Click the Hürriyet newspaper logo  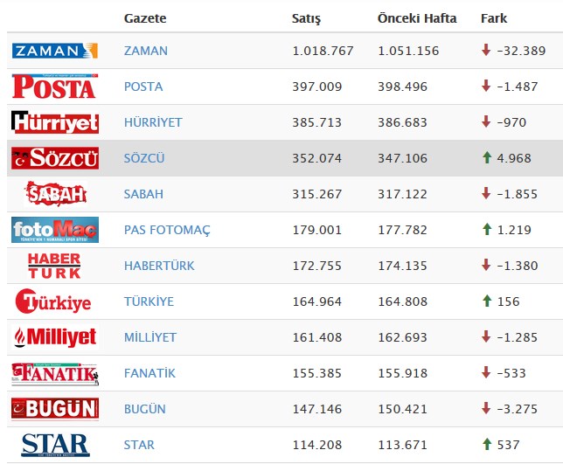54,122
